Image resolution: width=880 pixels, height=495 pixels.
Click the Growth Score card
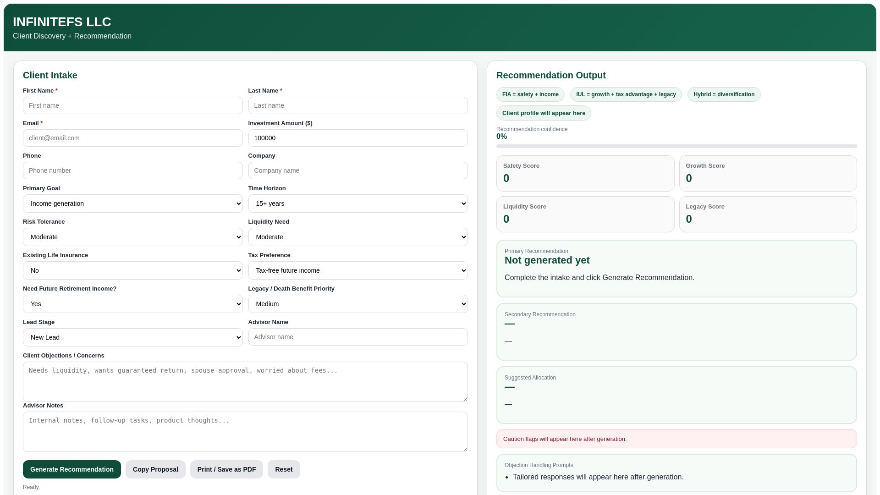coord(768,173)
